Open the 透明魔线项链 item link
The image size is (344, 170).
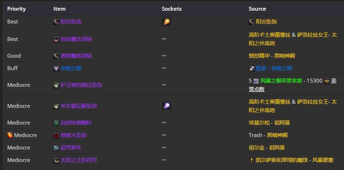click(76, 56)
